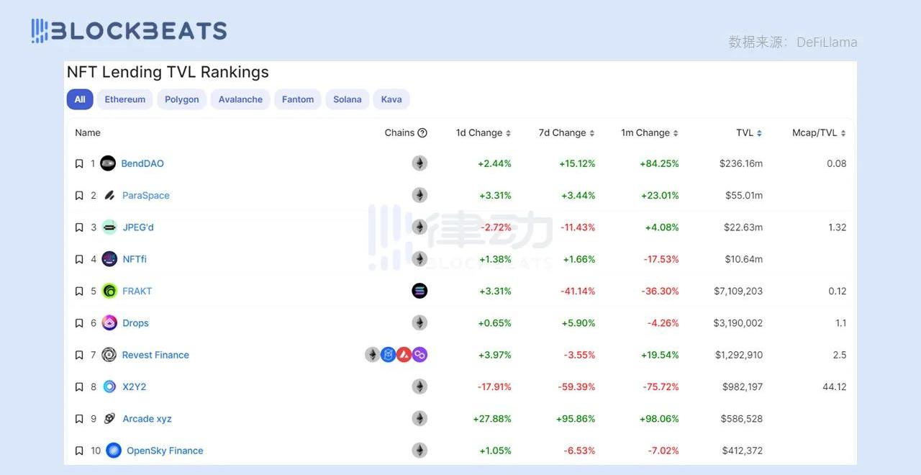This screenshot has height=475, width=921.
Task: Click the Solana chain icon in FRAKT row
Action: pos(419,291)
